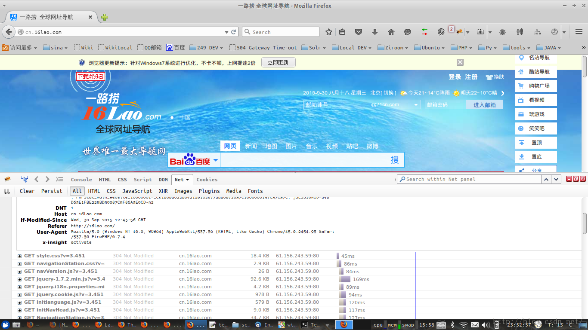This screenshot has height=330, width=588.
Task: Bookmark this page with the star icon
Action: pyautogui.click(x=329, y=32)
